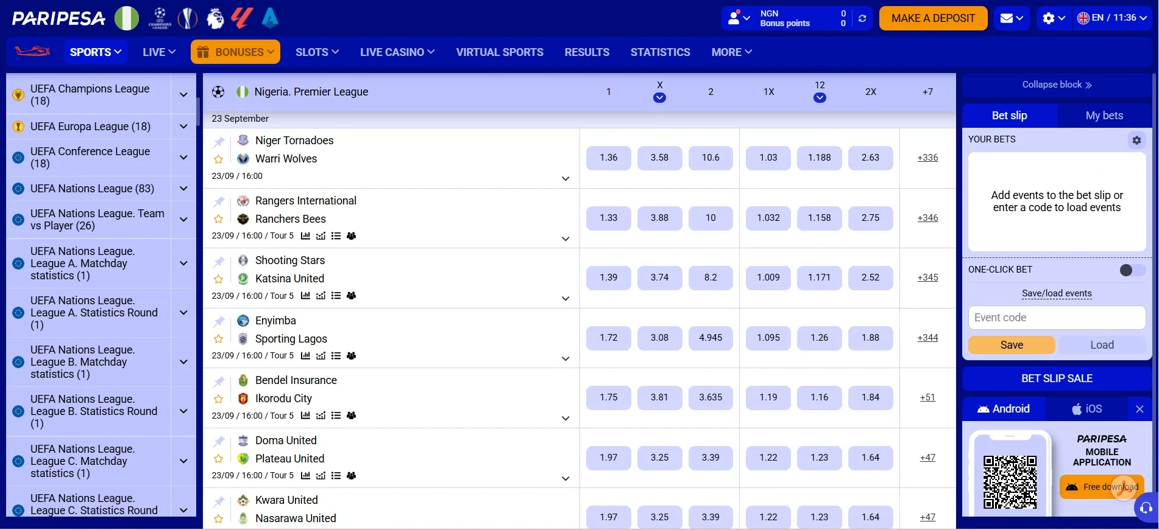
Task: Select draw odds 3.08 for Enyimba match
Action: 659,338
